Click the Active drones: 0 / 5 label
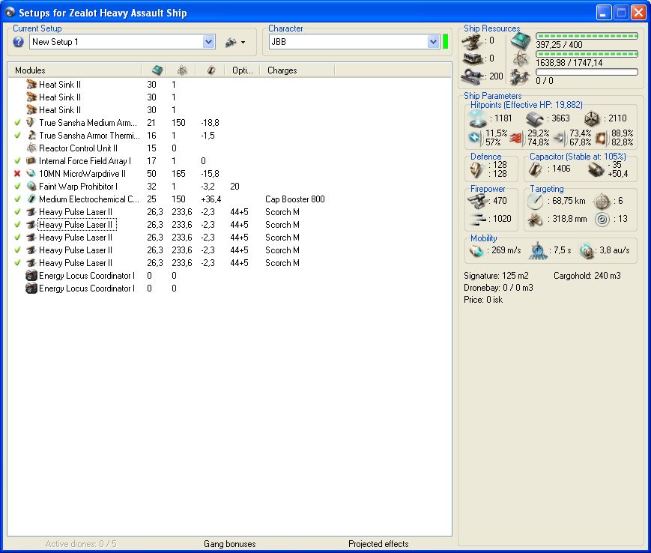651x553 pixels. (x=81, y=544)
